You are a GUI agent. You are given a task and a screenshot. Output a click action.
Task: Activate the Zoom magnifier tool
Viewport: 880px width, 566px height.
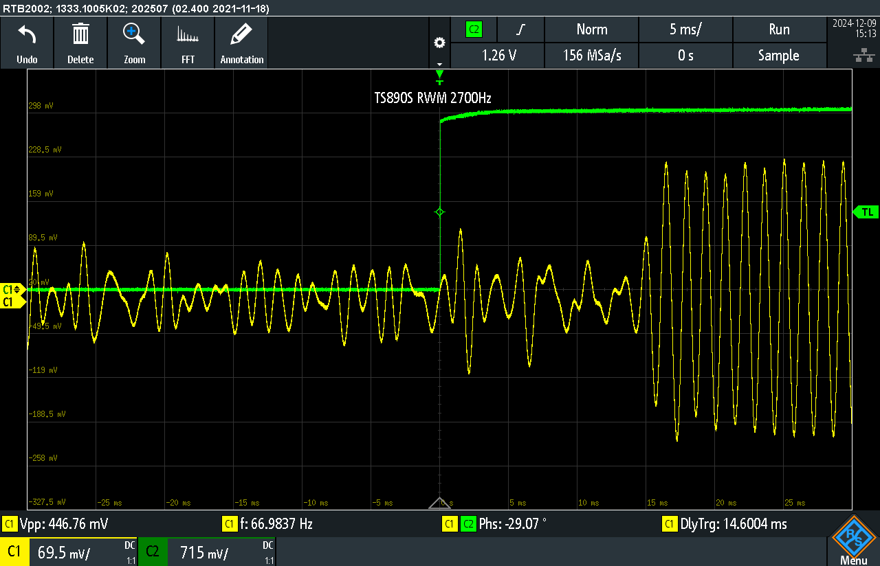tap(134, 43)
